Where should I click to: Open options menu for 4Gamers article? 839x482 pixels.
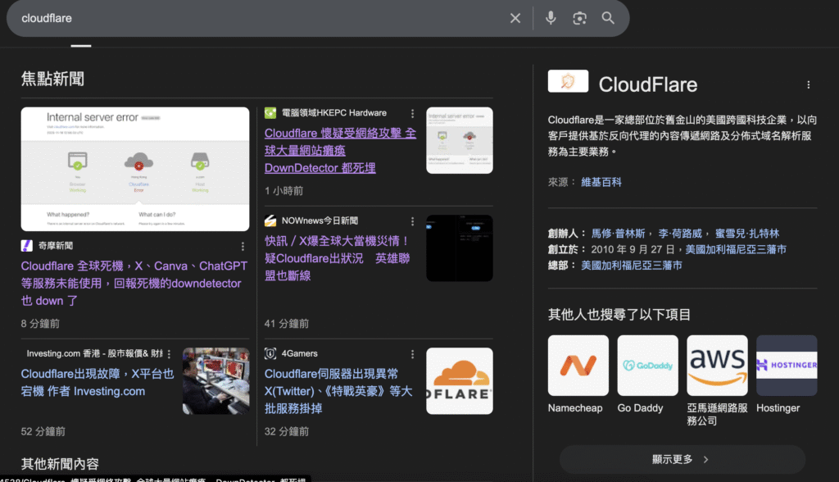tap(412, 354)
